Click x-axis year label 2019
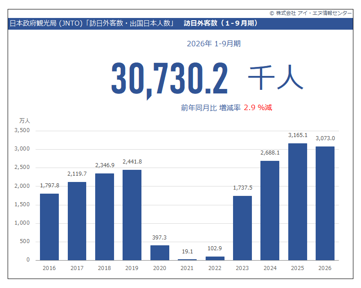Viewport: 361px width, 288px height. pos(132,268)
